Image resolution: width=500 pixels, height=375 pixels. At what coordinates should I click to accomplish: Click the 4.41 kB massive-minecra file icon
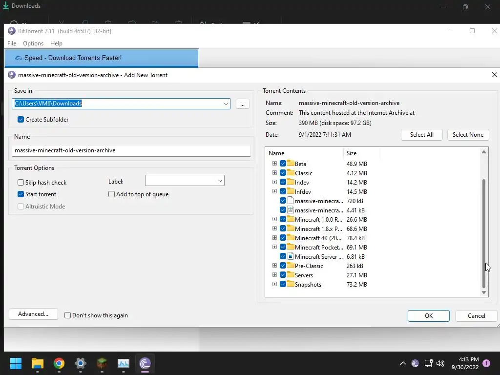(x=290, y=210)
